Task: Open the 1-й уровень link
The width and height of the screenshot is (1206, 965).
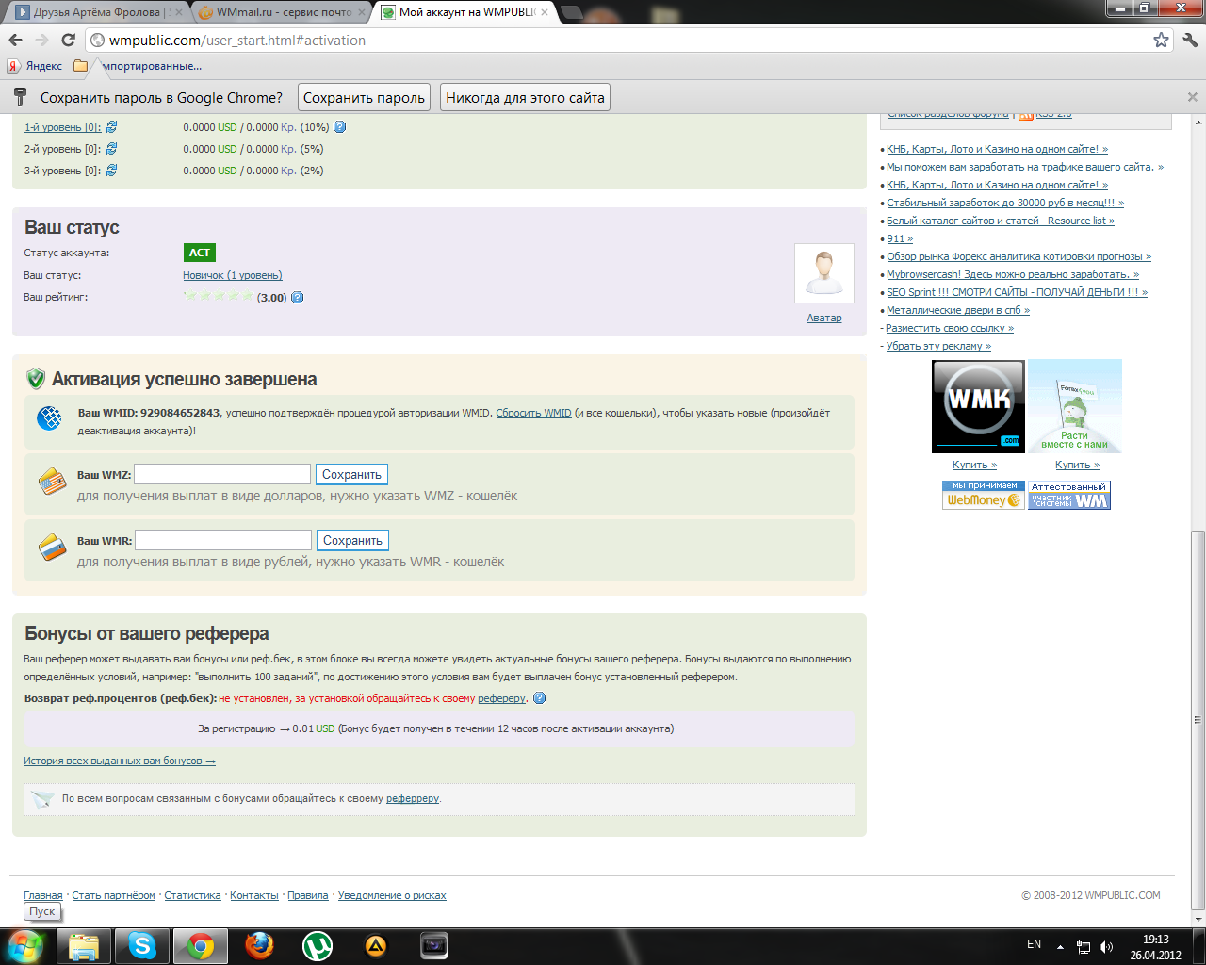Action: point(62,127)
